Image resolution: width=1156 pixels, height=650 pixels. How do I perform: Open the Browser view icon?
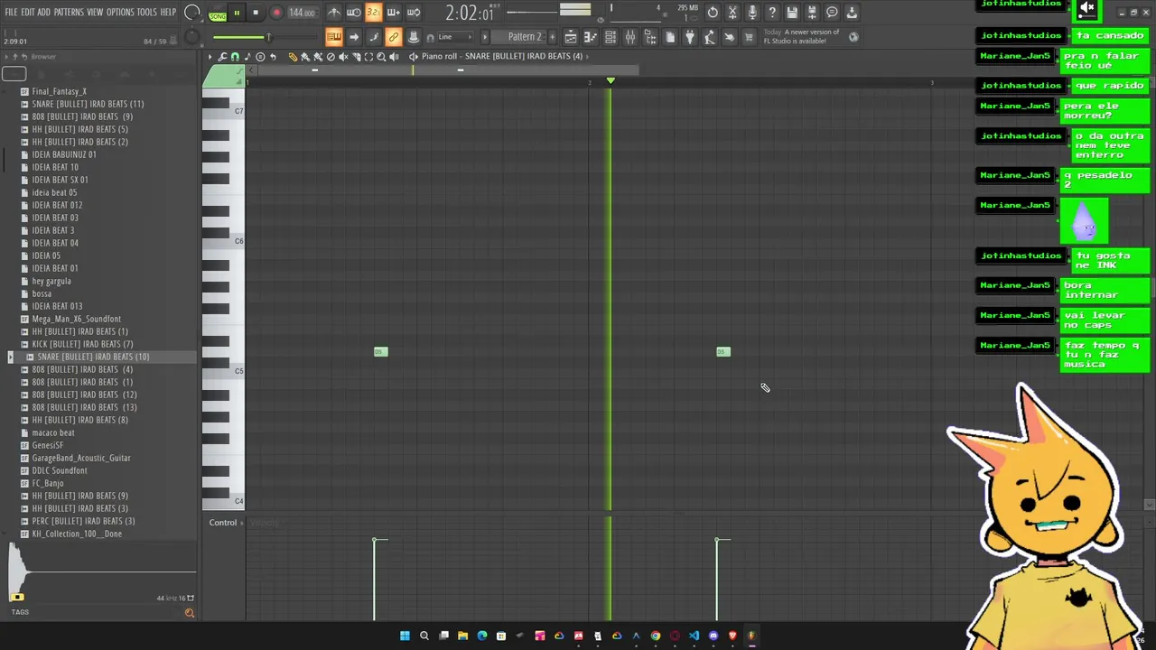pyautogui.click(x=650, y=37)
